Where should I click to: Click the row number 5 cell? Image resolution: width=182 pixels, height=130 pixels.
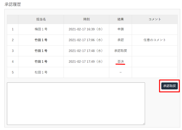[x=13, y=72]
